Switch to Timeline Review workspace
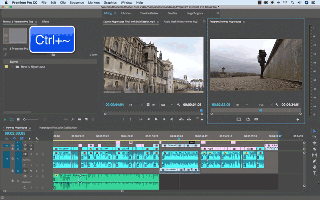 point(149,13)
